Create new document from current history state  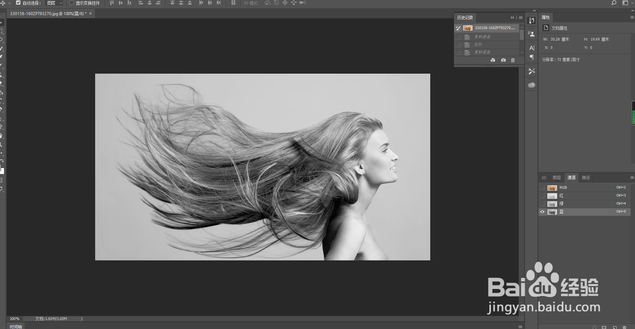tap(493, 60)
